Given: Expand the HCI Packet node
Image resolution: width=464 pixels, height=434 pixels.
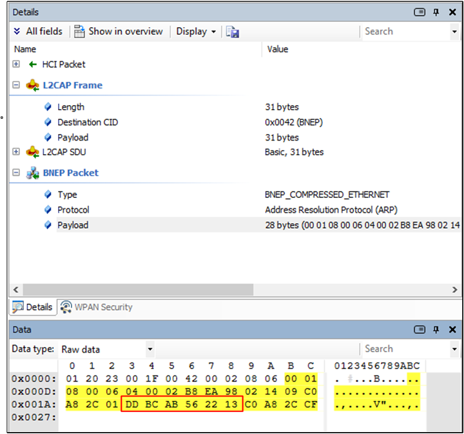Looking at the screenshot, I should coord(16,64).
